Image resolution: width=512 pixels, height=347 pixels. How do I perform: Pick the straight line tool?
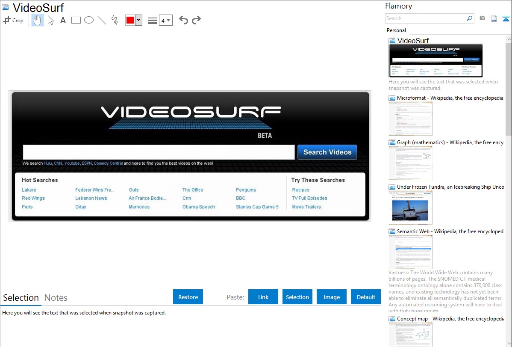click(x=102, y=20)
